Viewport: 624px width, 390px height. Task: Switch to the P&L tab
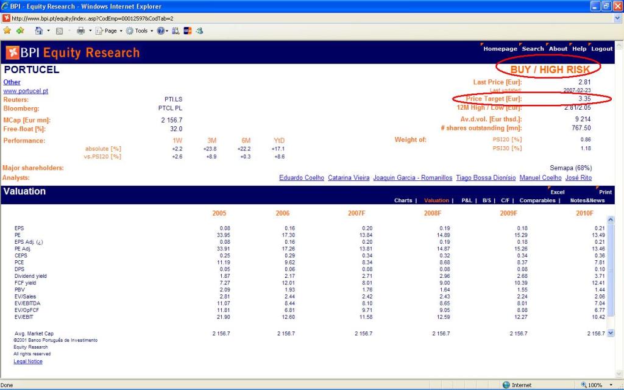467,200
